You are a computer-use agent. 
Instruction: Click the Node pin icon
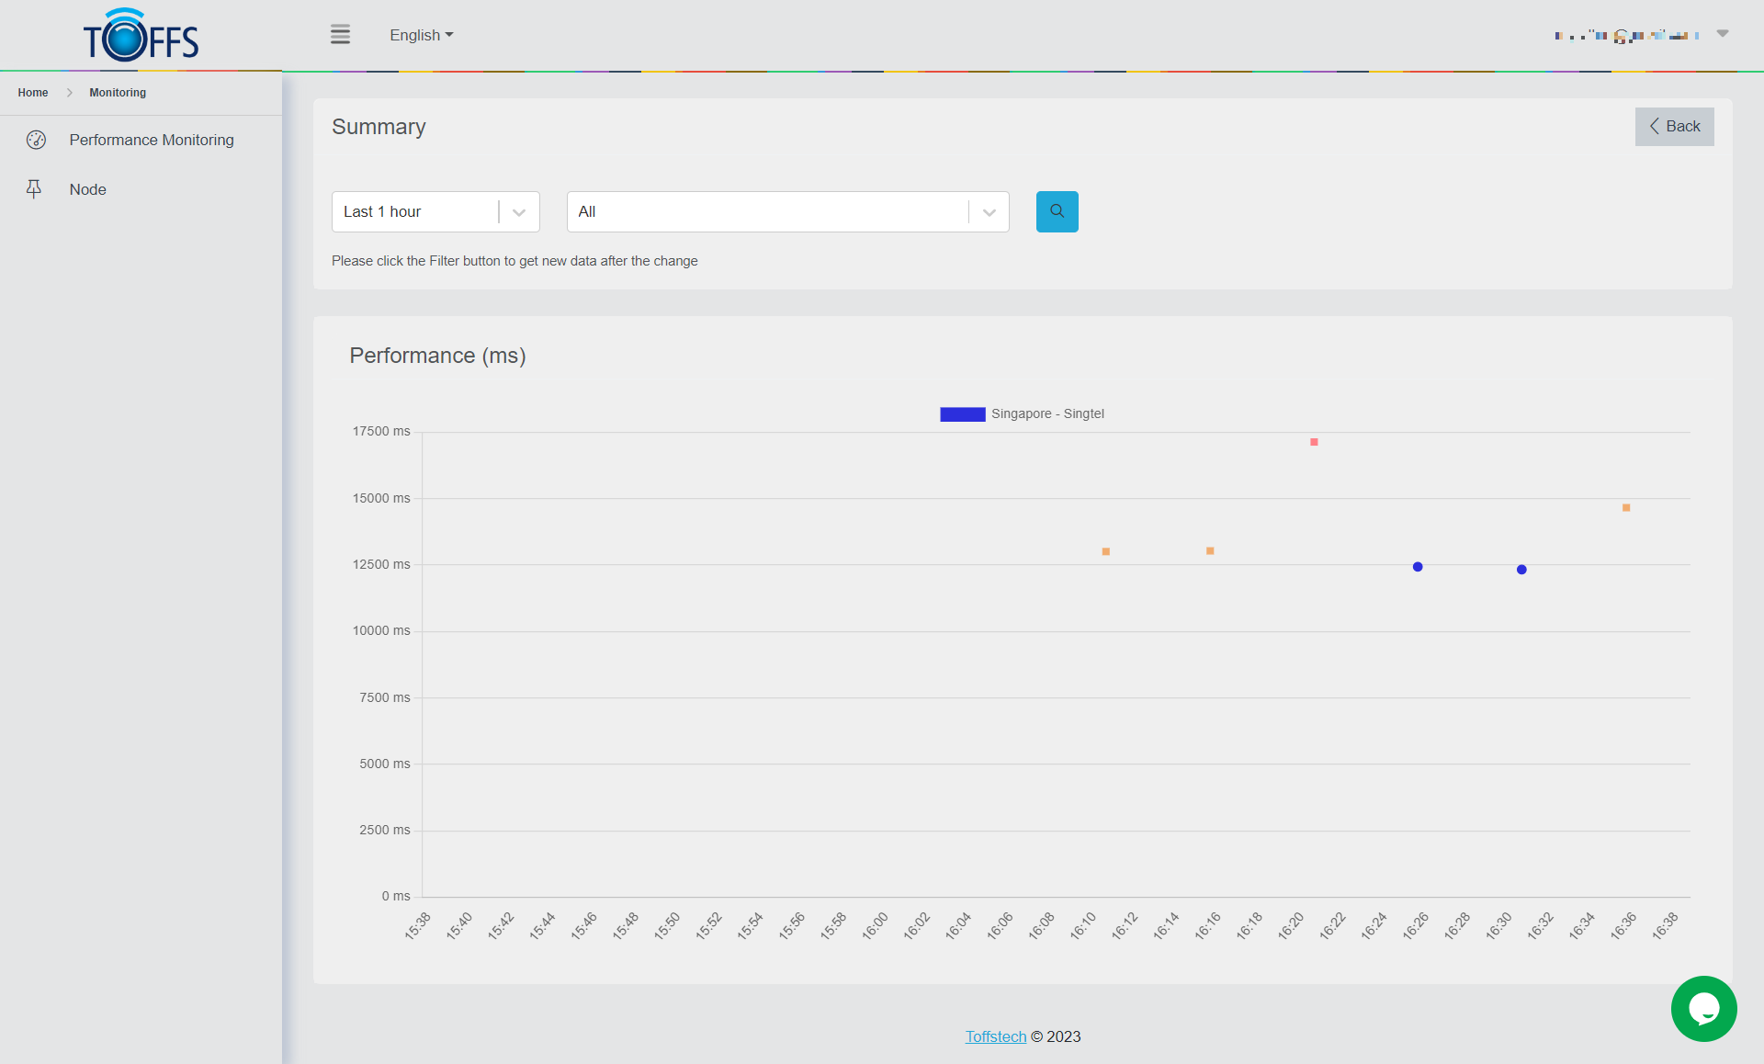(x=34, y=189)
